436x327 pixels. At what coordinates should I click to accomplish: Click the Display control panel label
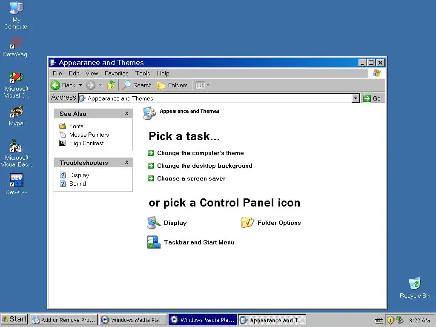click(x=175, y=223)
